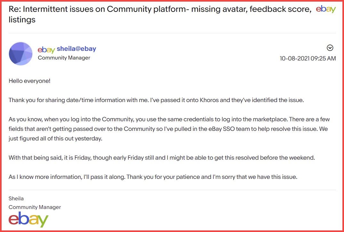Click the 10-08-2021 09:25 AM timestamp
Screen dimensions: 344x232
click(x=308, y=58)
